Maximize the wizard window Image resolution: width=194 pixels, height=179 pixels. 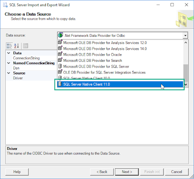tap(172, 5)
